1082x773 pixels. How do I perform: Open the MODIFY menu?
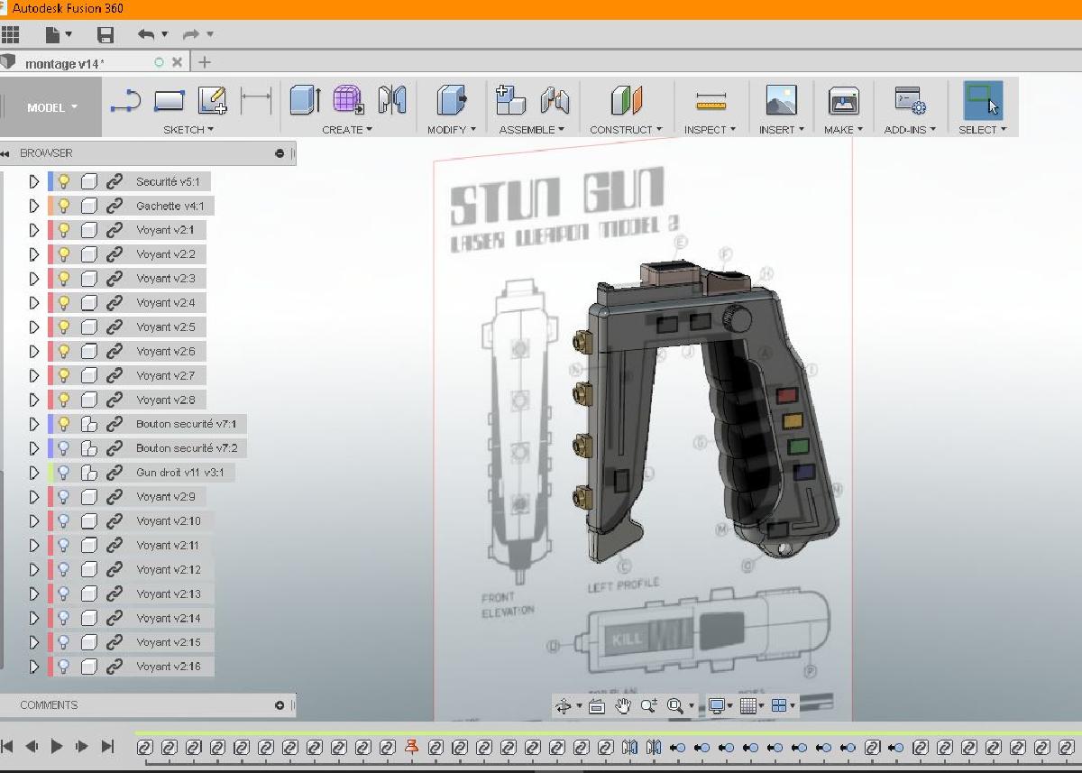click(x=452, y=130)
